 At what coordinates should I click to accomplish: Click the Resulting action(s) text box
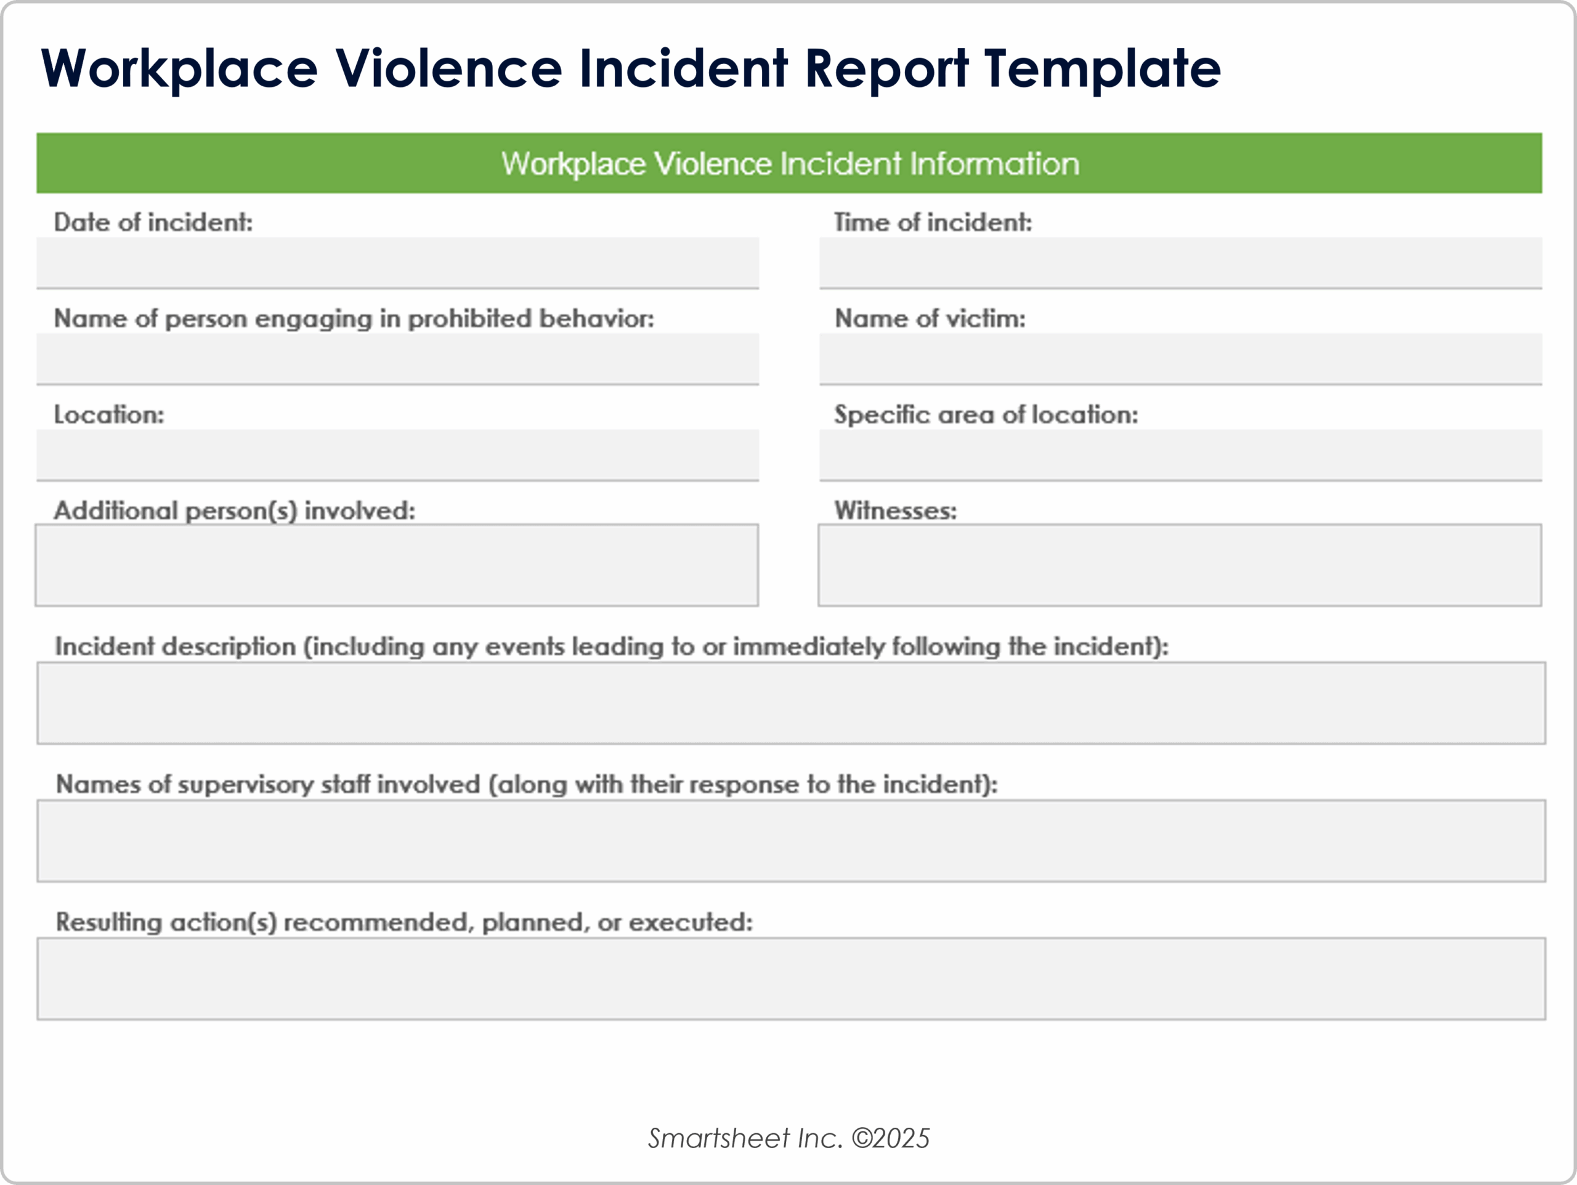tap(790, 978)
